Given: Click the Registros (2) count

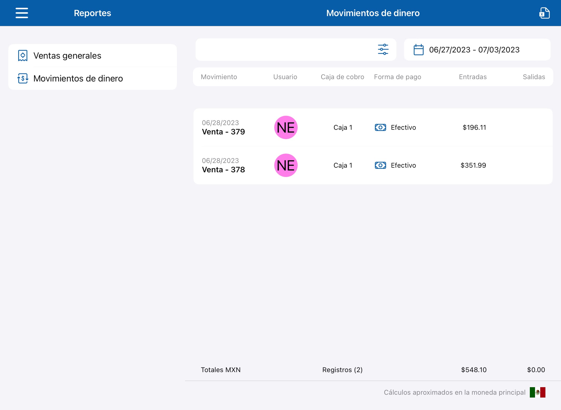Looking at the screenshot, I should (x=342, y=370).
